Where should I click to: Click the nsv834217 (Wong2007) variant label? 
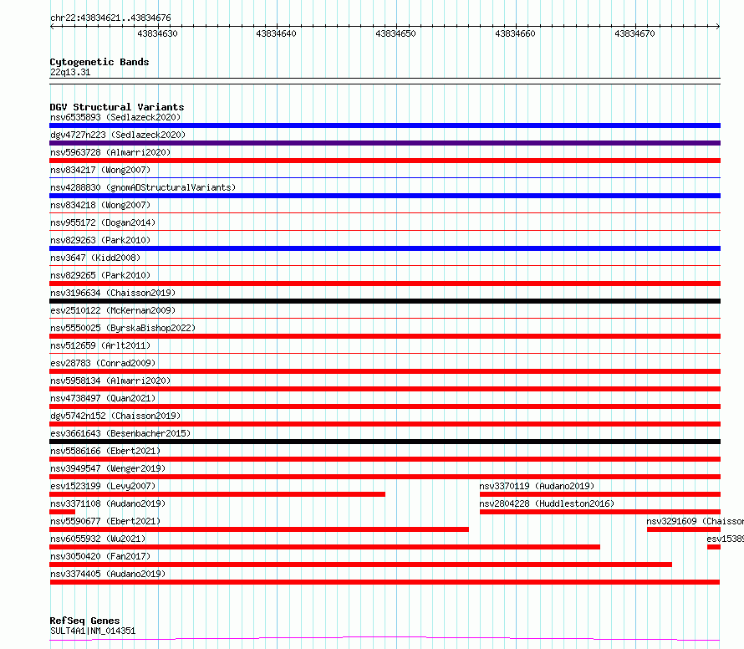100,170
